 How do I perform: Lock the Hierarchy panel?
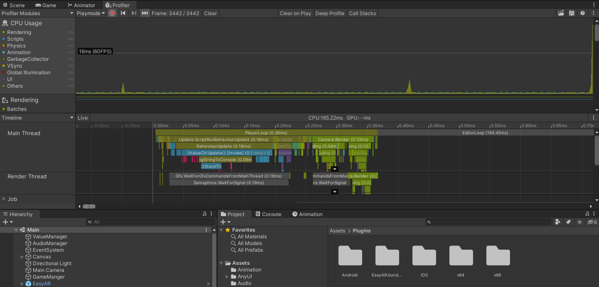click(205, 214)
